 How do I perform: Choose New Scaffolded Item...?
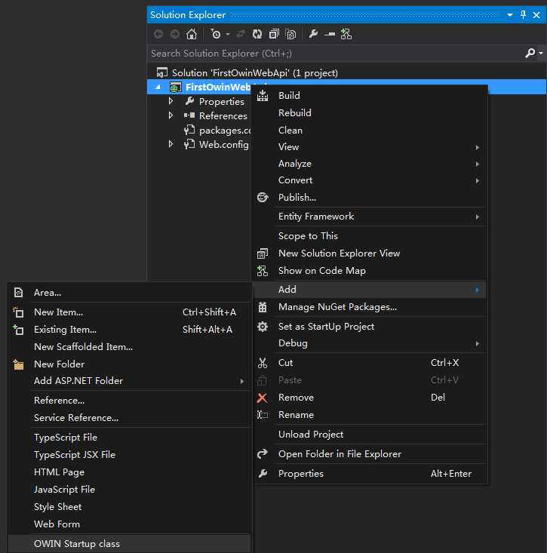[130, 347]
